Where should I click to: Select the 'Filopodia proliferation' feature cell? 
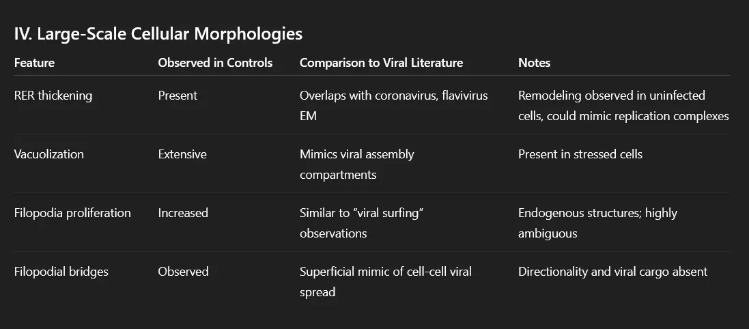(72, 213)
